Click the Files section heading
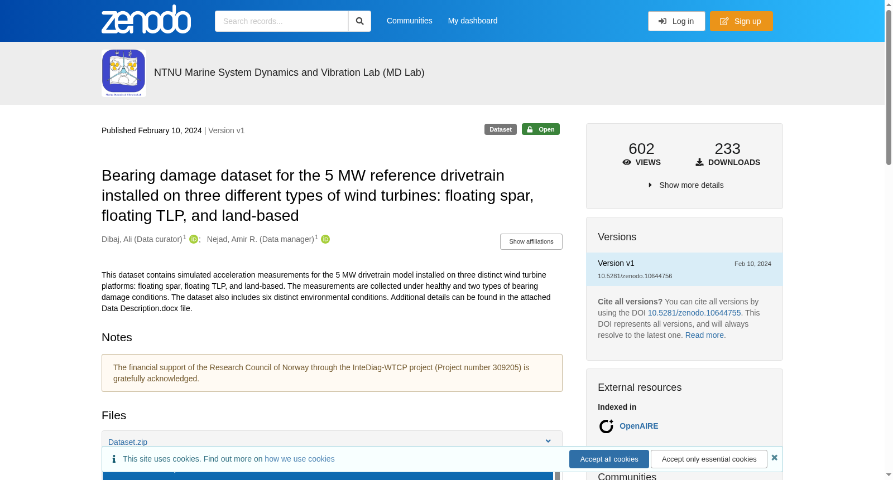Image resolution: width=893 pixels, height=480 pixels. [x=114, y=415]
